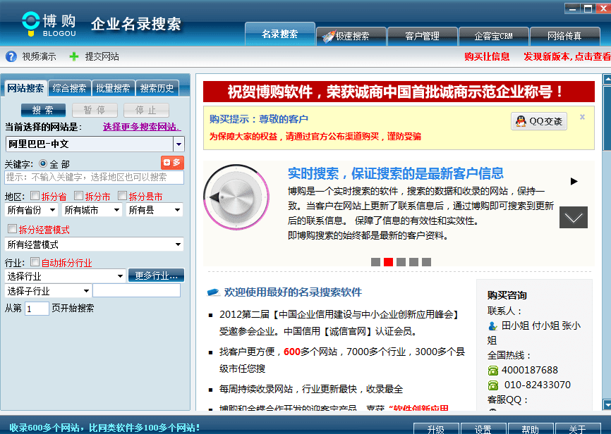
Task: Click the red congratulation banner
Action: [x=399, y=92]
